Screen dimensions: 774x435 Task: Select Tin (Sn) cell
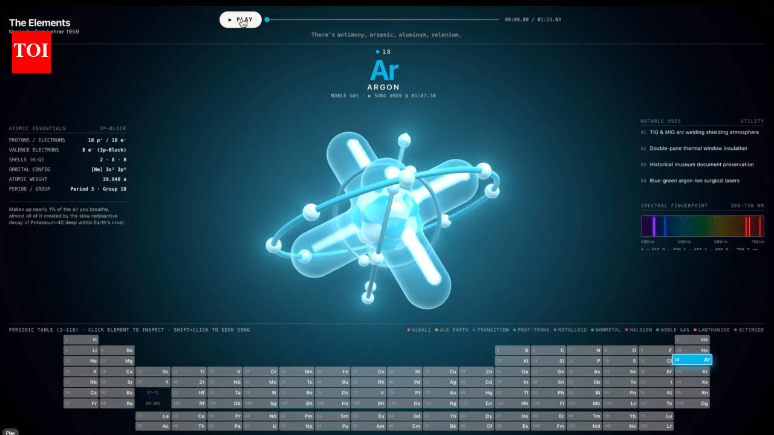pyautogui.click(x=548, y=382)
